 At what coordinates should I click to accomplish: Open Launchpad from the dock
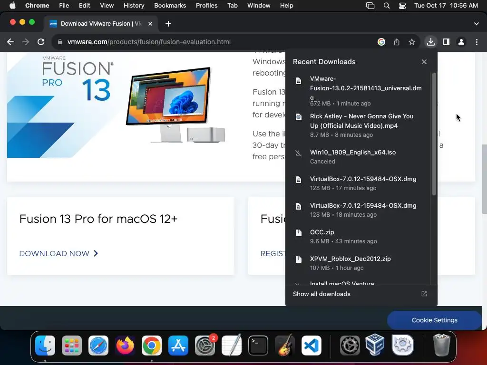click(x=72, y=345)
